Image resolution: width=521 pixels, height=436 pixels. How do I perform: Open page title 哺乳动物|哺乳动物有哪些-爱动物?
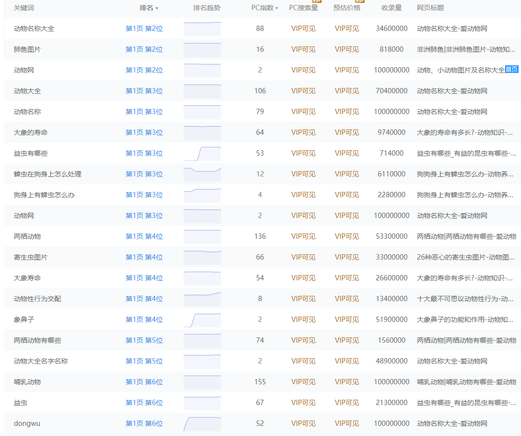pyautogui.click(x=466, y=382)
